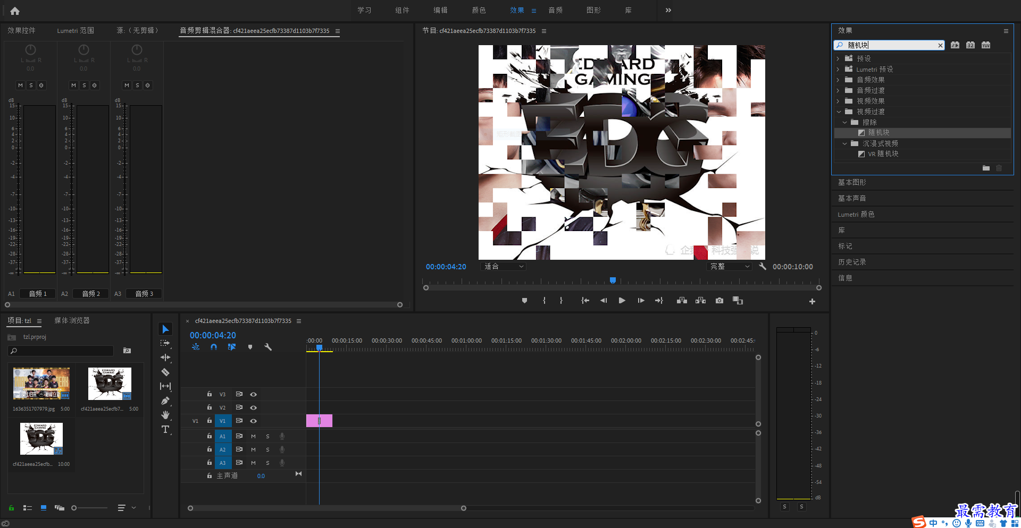Image resolution: width=1021 pixels, height=528 pixels.
Task: Toggle V1 track output eye
Action: pos(254,421)
